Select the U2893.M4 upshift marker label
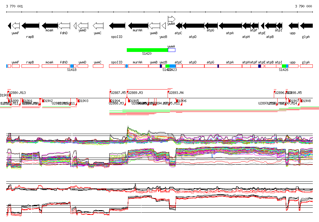 pyautogui.click(x=176, y=93)
